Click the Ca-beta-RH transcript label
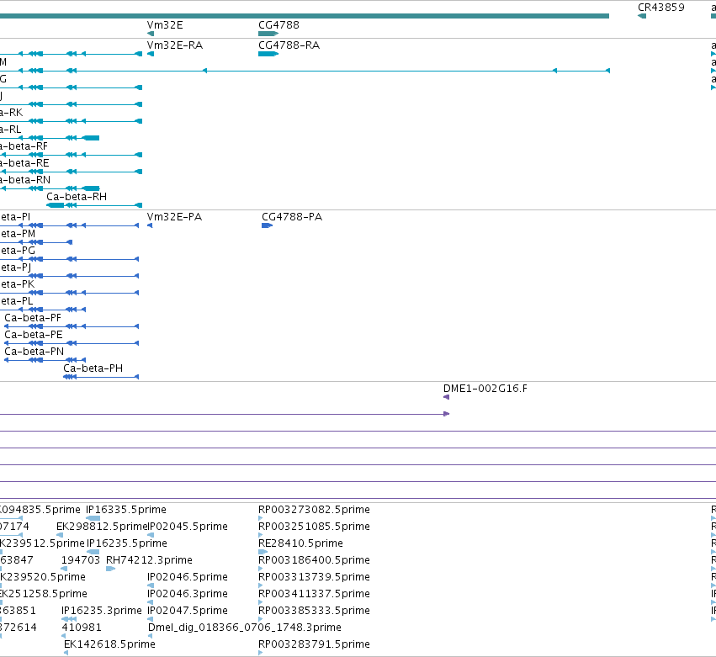Image resolution: width=716 pixels, height=657 pixels. coord(77,197)
